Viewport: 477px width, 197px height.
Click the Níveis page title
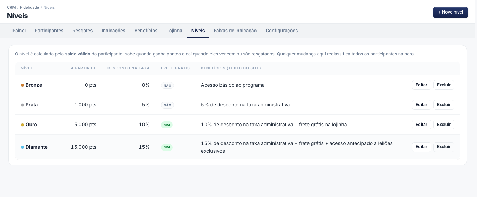coord(17,16)
